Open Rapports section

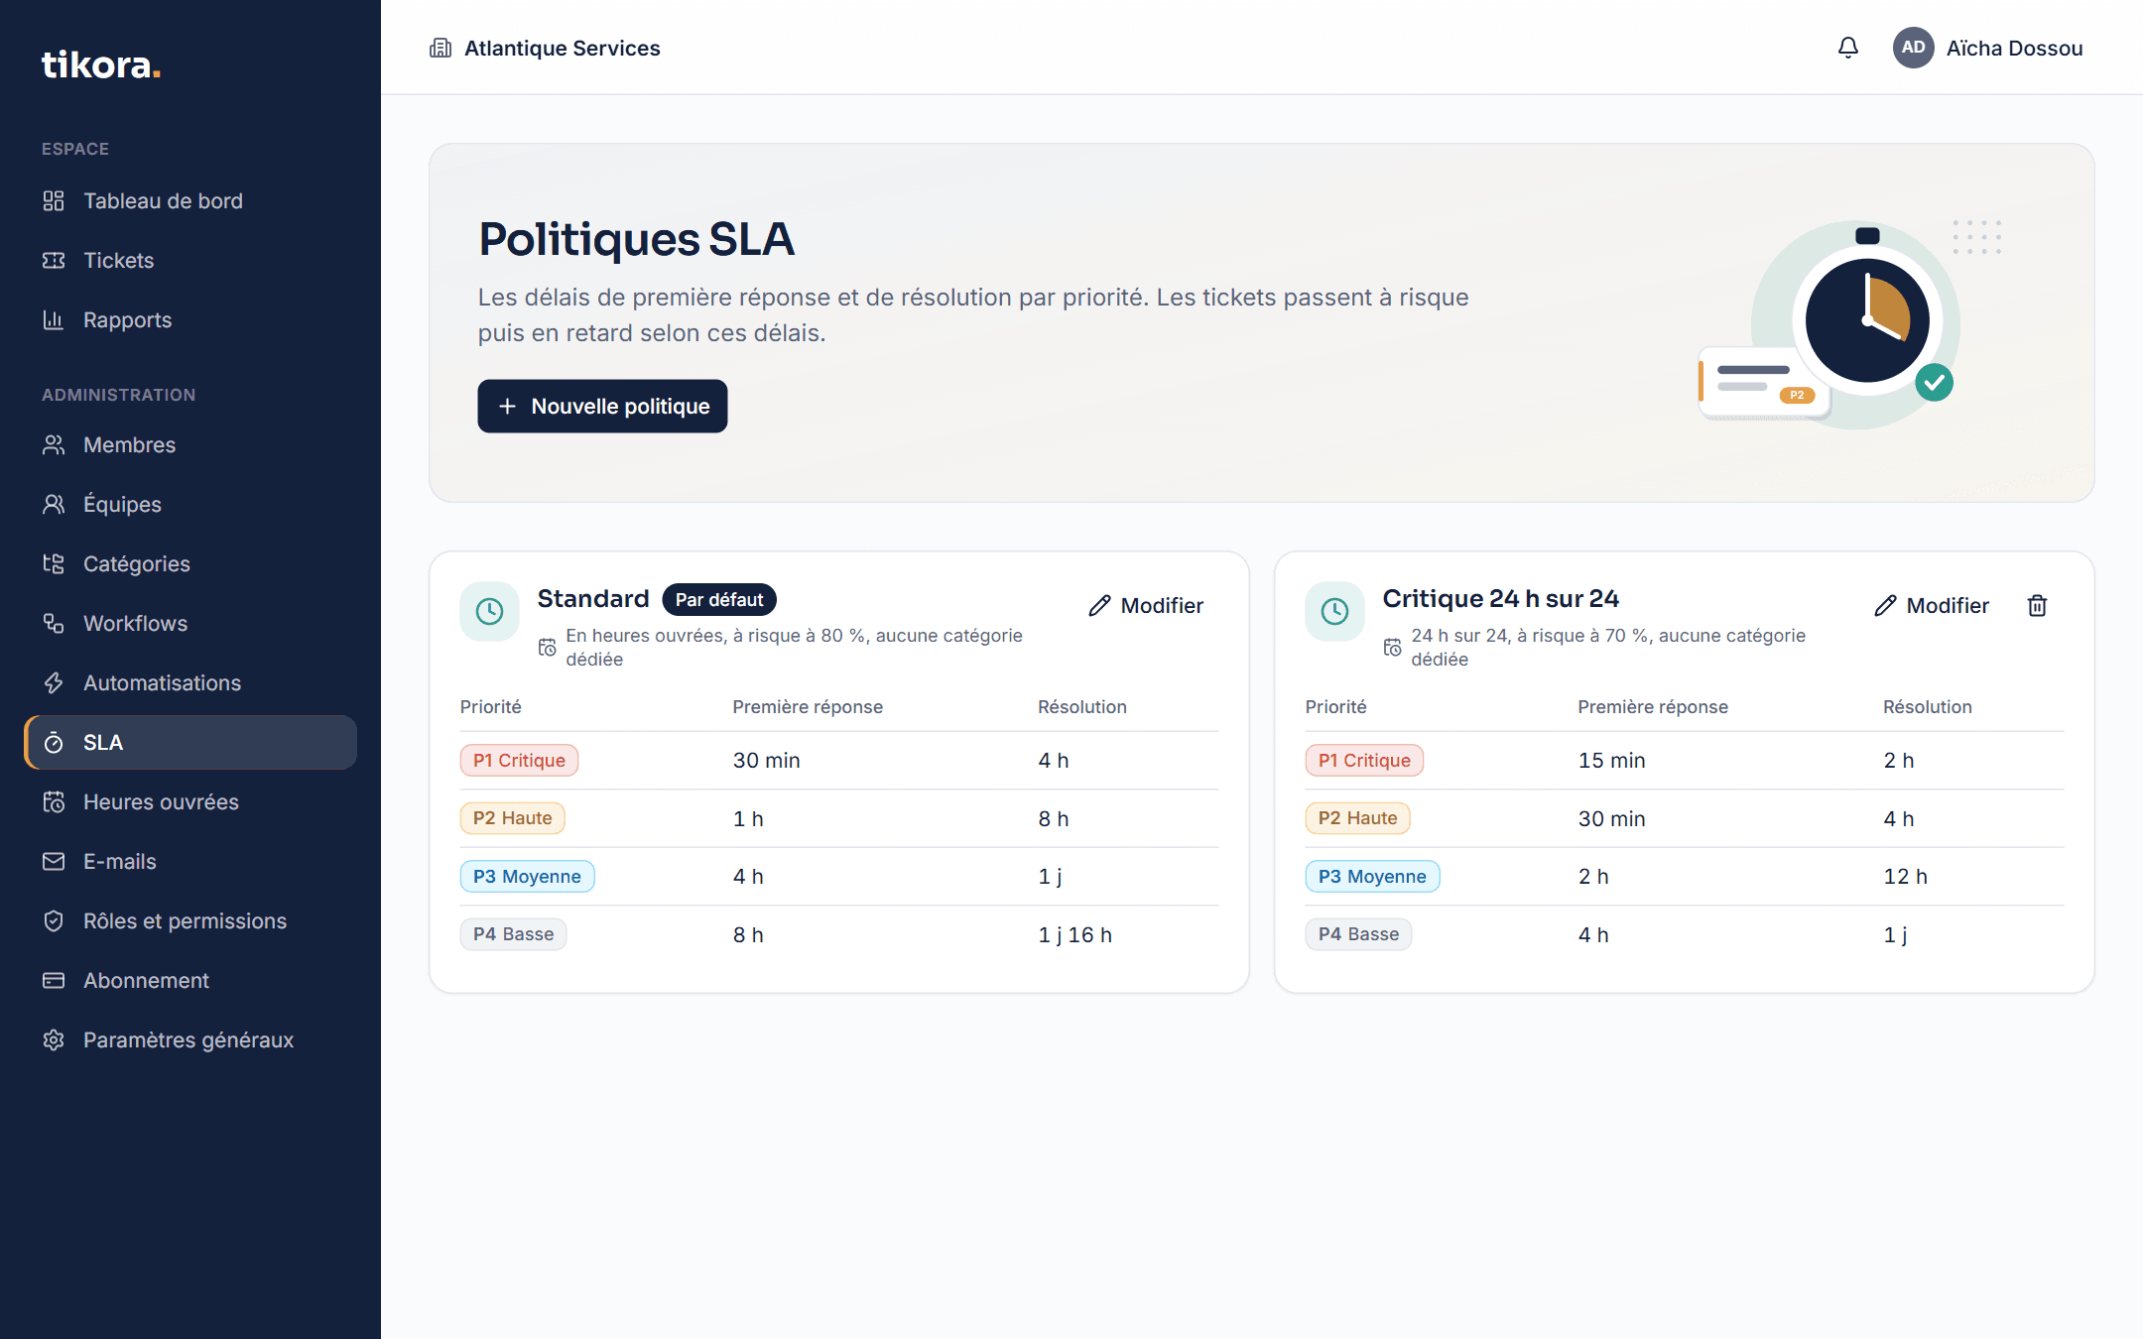(x=190, y=319)
